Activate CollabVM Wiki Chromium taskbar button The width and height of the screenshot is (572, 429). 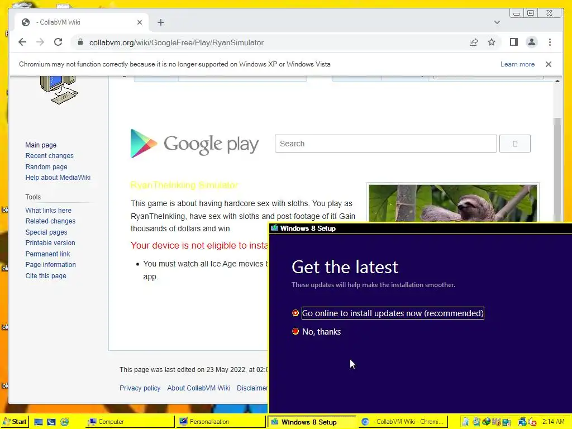[x=403, y=422]
